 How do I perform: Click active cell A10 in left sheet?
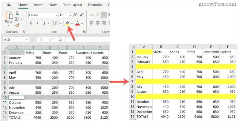pyautogui.click(x=16, y=97)
